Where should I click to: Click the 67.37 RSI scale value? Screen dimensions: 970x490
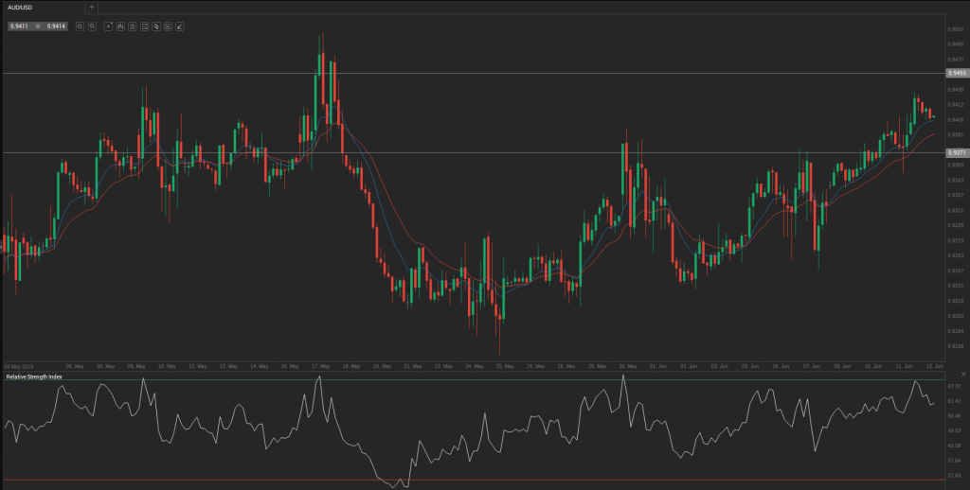point(954,386)
